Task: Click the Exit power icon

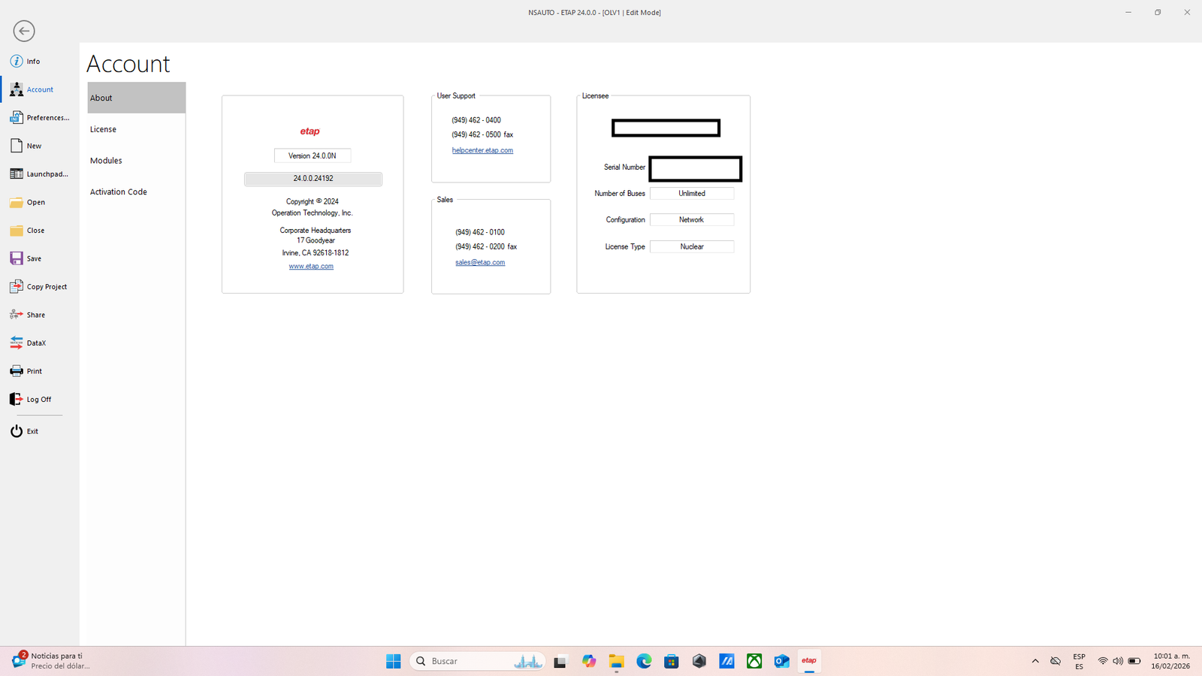Action: click(x=16, y=431)
